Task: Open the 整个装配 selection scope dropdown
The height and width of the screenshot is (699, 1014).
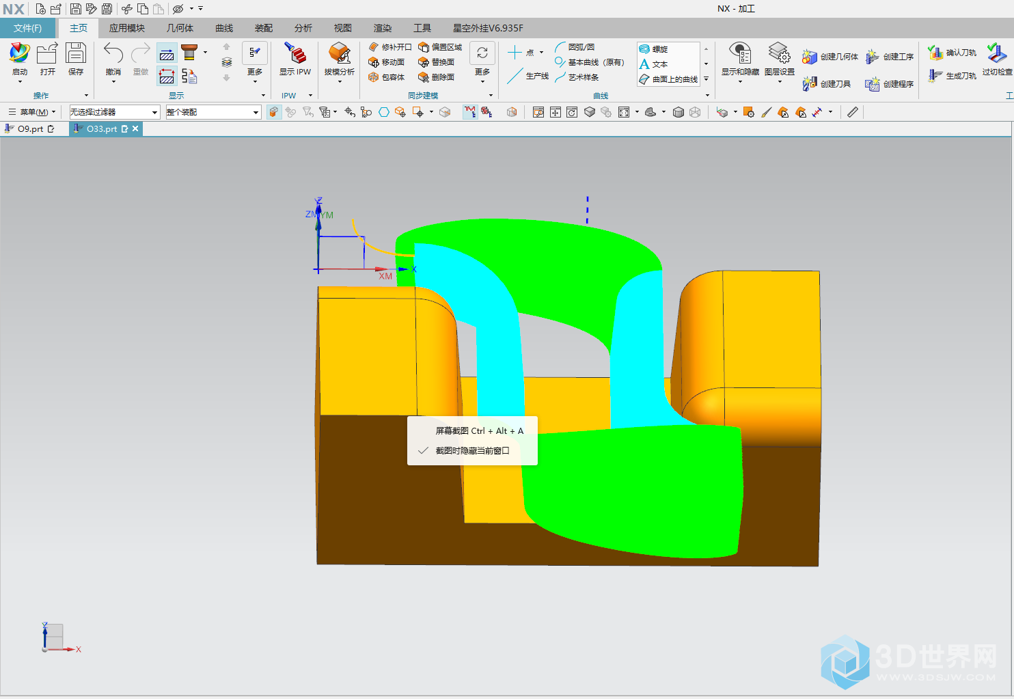Action: pos(213,112)
